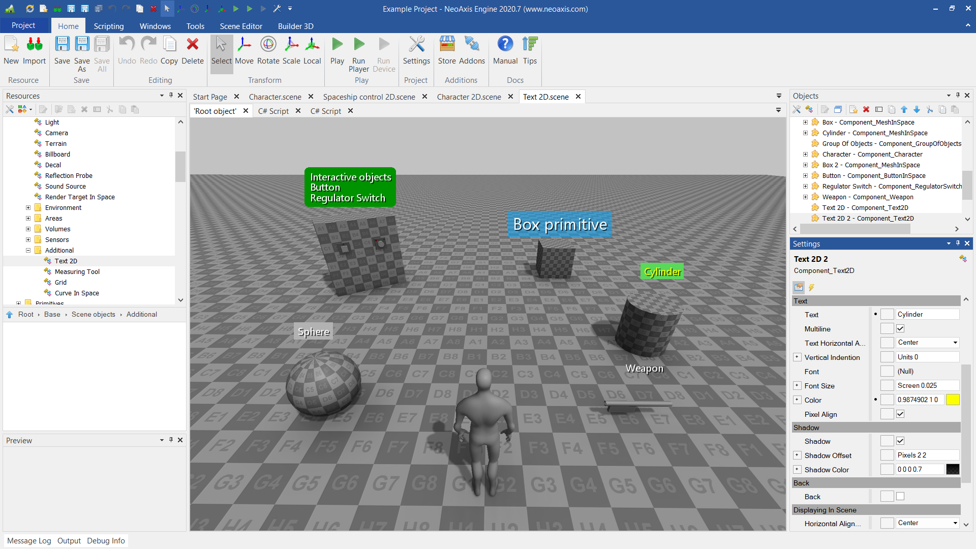Image resolution: width=976 pixels, height=549 pixels.
Task: Expand the Environment folder in Resources
Action: (x=28, y=207)
